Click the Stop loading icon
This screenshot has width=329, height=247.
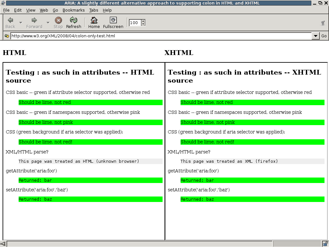pyautogui.click(x=58, y=20)
